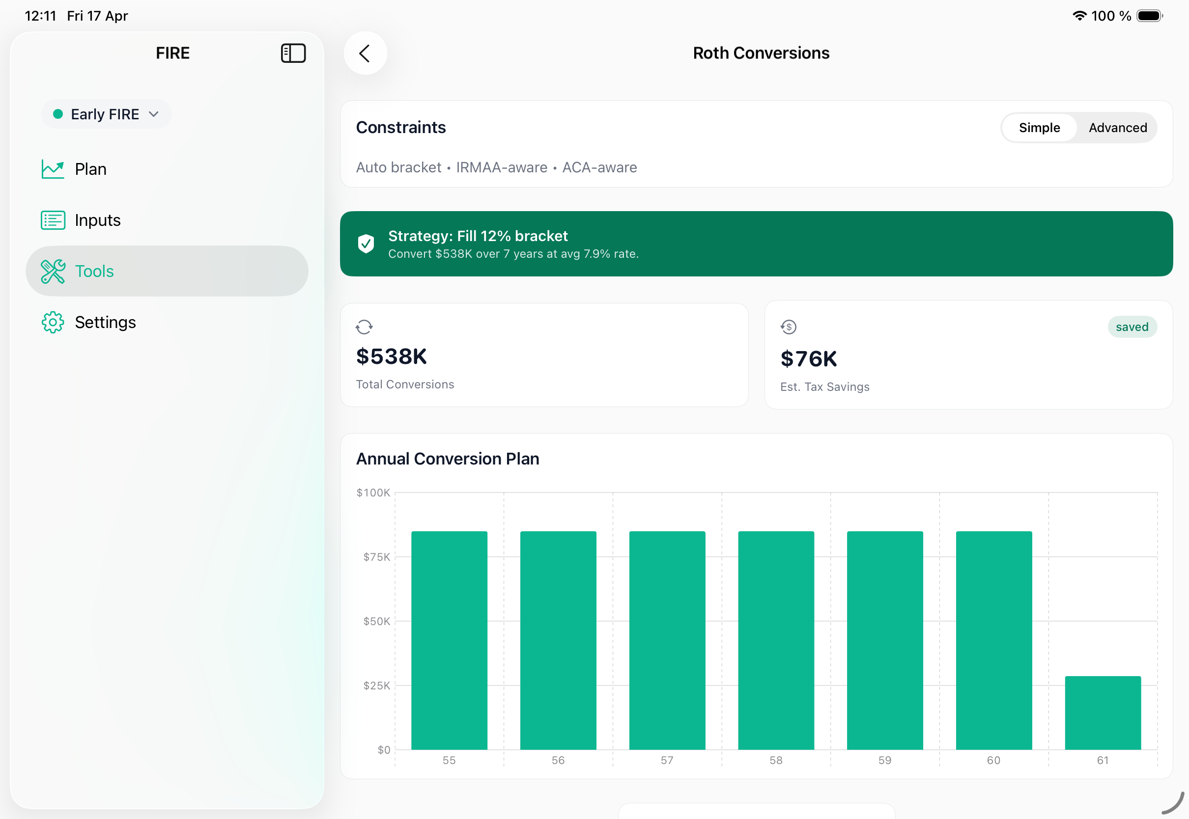Click the Plan chart icon
1189x819 pixels.
click(53, 169)
